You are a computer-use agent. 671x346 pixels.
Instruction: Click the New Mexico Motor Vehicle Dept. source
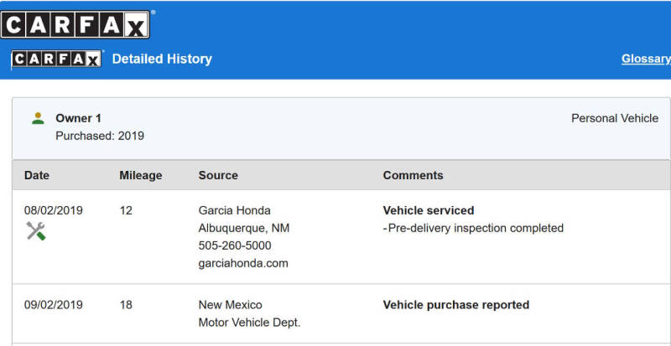(x=249, y=313)
